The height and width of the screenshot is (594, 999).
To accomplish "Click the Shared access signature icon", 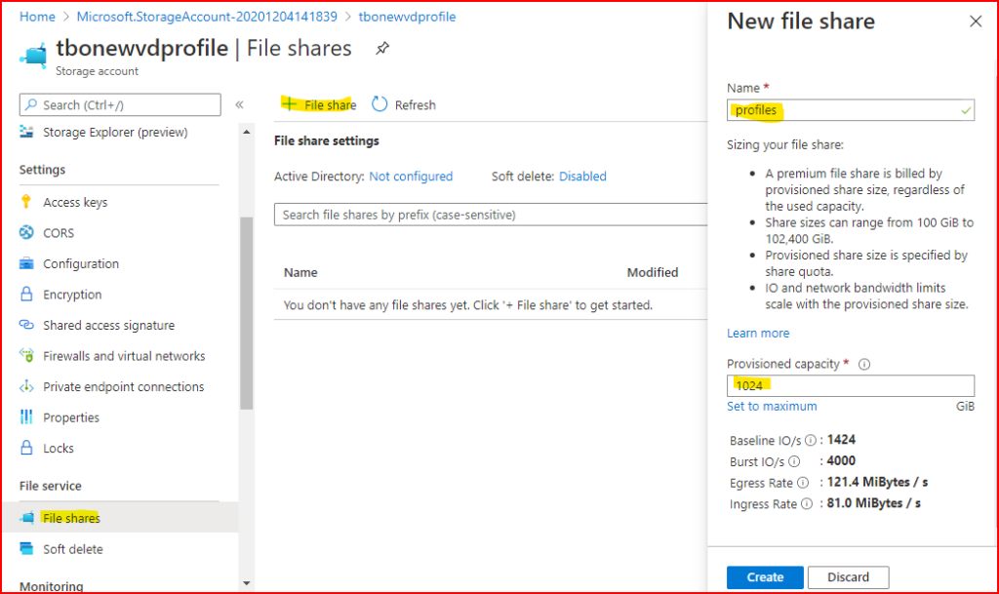I will tap(26, 325).
